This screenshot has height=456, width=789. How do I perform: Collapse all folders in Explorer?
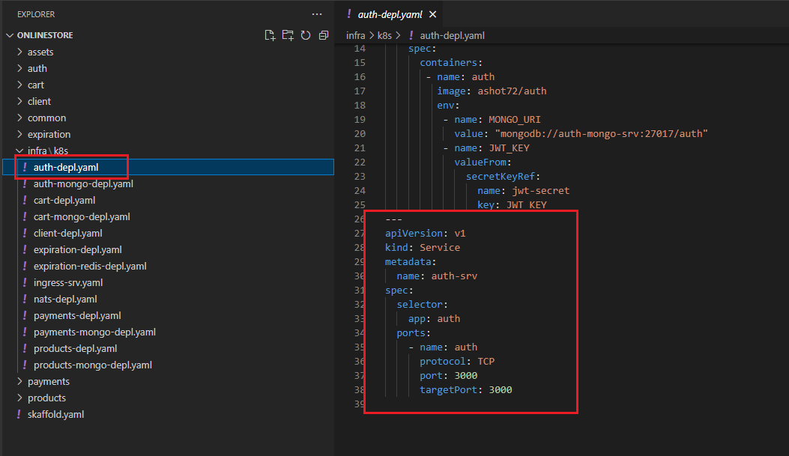coord(324,35)
